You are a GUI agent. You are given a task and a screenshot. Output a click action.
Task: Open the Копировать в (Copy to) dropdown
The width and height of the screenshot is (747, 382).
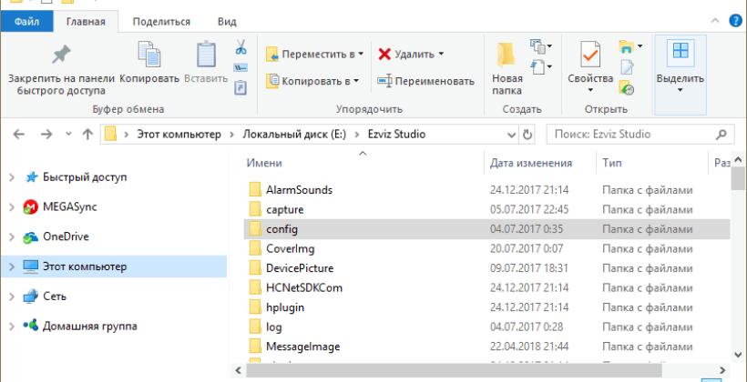(x=312, y=81)
